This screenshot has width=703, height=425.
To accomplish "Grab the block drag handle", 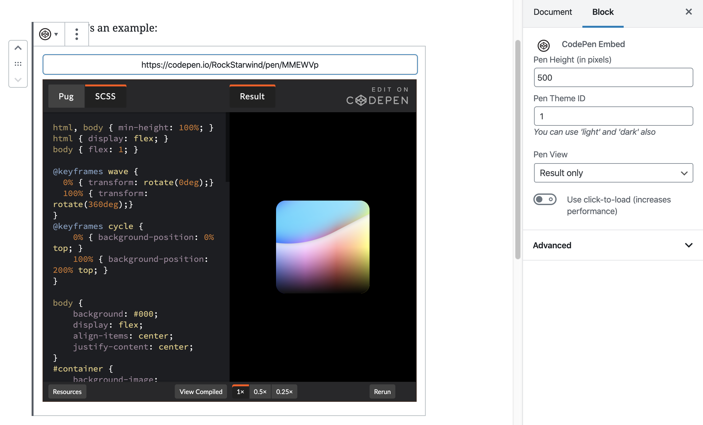I will [x=18, y=64].
